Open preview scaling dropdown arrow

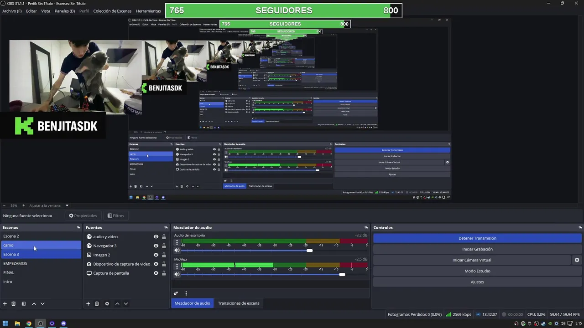[x=67, y=205]
